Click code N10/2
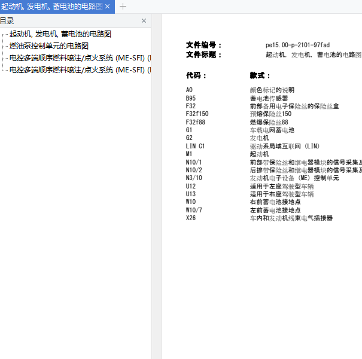 coord(194,170)
